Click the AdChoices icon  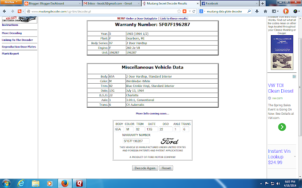point(294,77)
